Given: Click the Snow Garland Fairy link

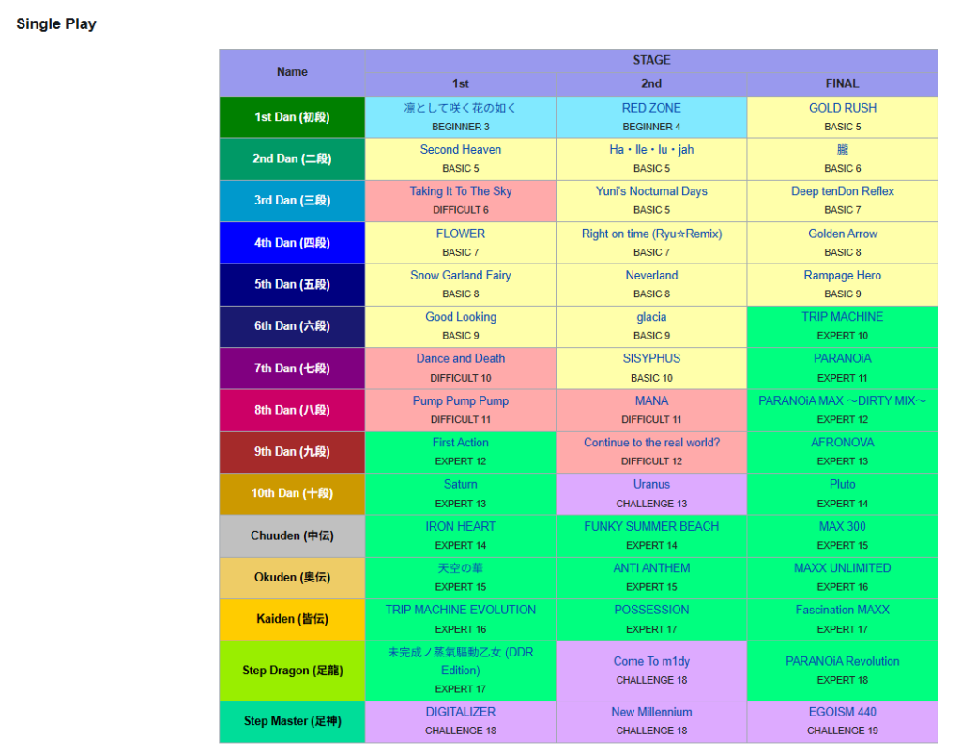Looking at the screenshot, I should pos(460,275).
